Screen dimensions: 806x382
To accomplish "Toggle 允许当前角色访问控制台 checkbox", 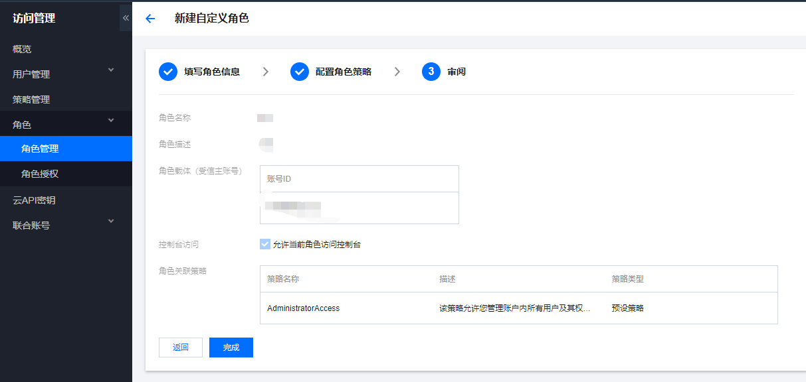I will click(265, 244).
